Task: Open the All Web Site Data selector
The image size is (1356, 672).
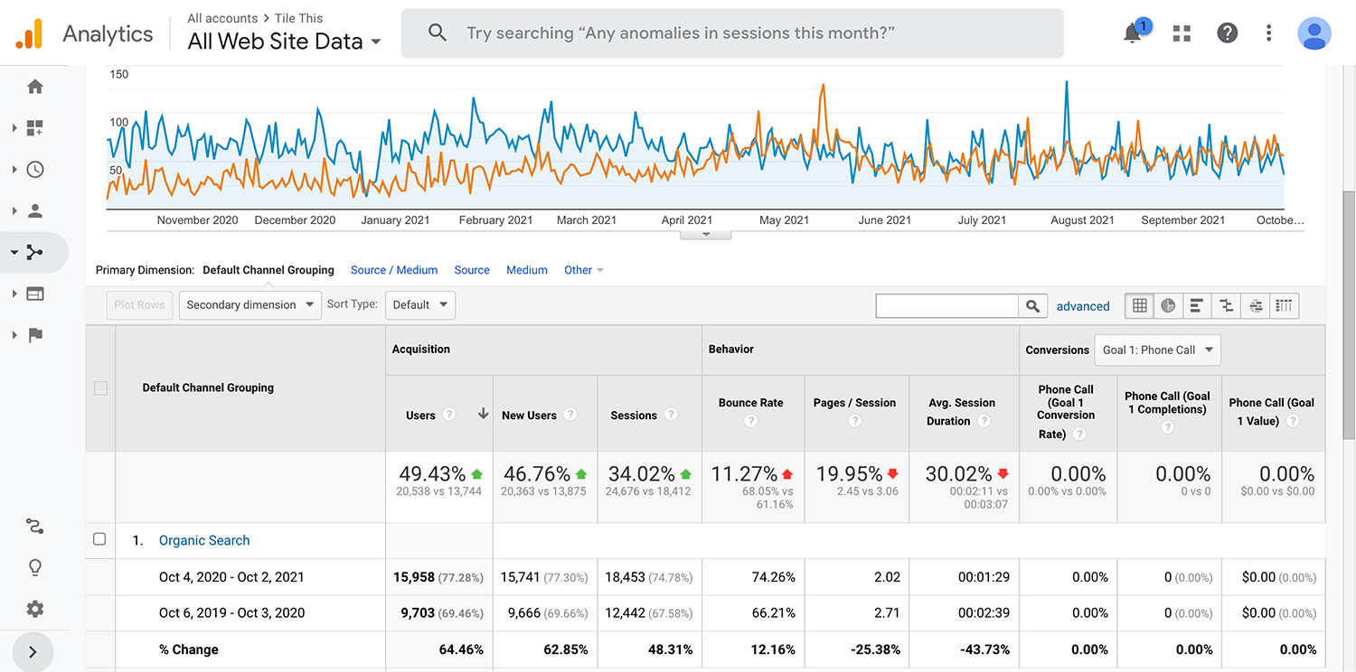Action: (284, 42)
